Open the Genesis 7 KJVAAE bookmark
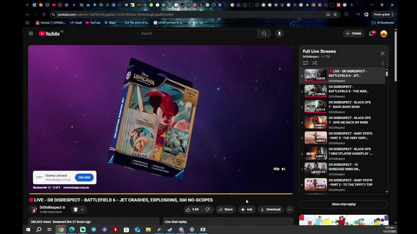The image size is (417, 234). pyautogui.click(x=50, y=23)
